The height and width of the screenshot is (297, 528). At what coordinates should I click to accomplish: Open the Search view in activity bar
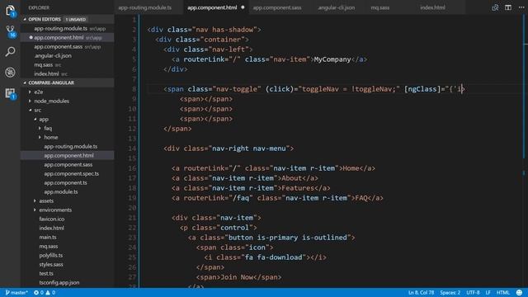tap(10, 51)
